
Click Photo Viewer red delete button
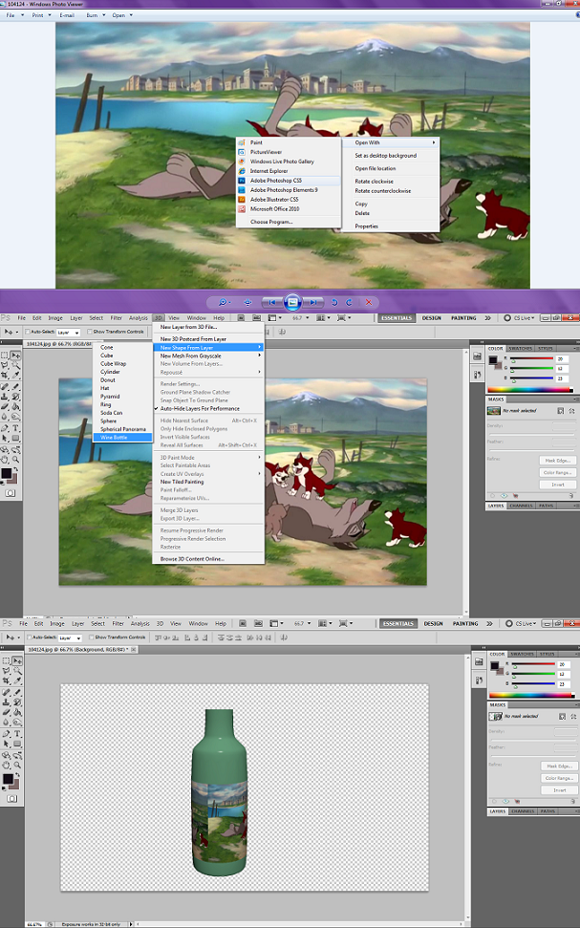[x=369, y=302]
